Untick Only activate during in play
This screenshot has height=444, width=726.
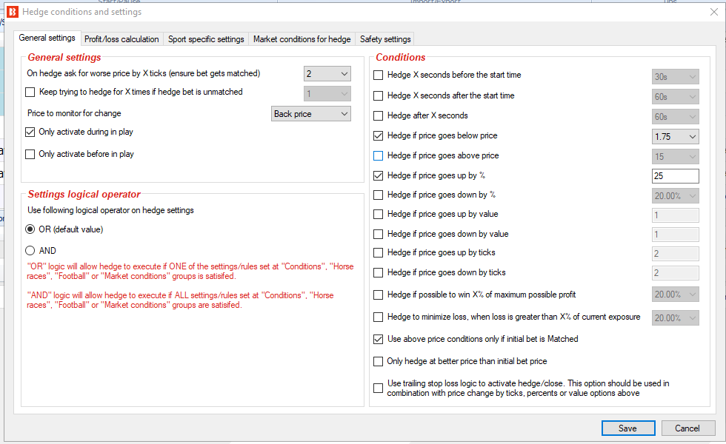pos(30,132)
